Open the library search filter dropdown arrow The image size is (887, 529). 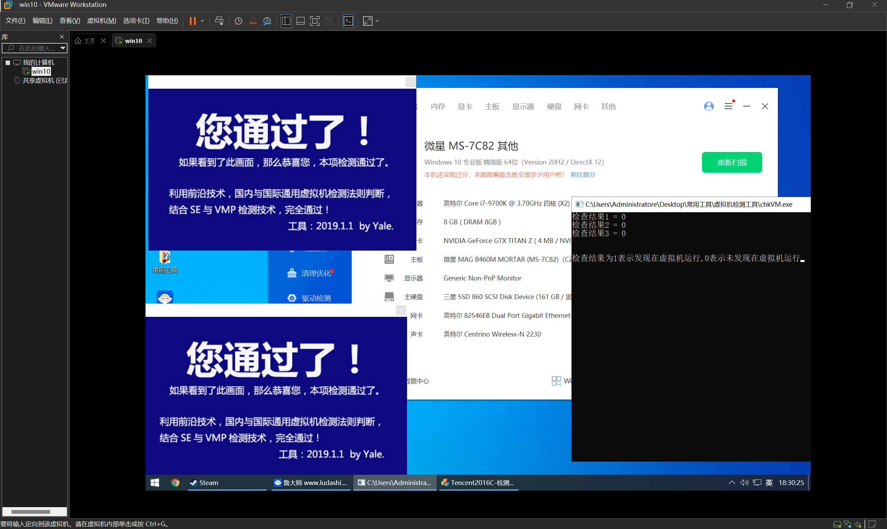click(x=63, y=48)
